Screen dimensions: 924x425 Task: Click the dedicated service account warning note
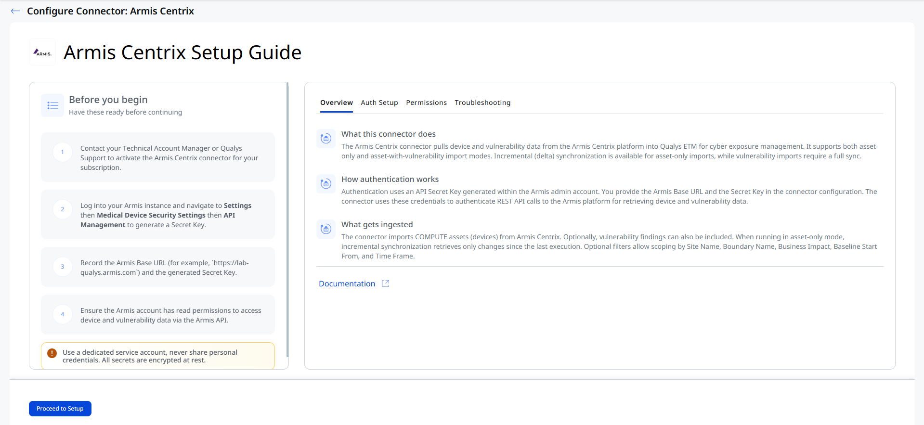coord(158,356)
